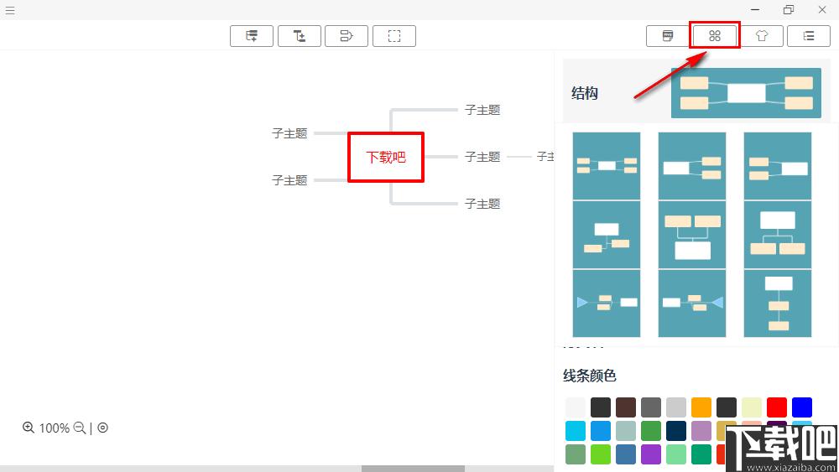Choose the tree structure with offset branches
Screen dimensions: 839x472
[607, 235]
